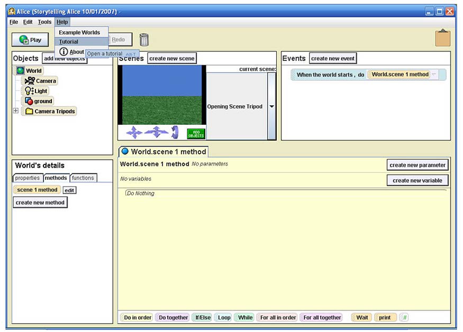
Task: Click the print tile
Action: [385, 318]
